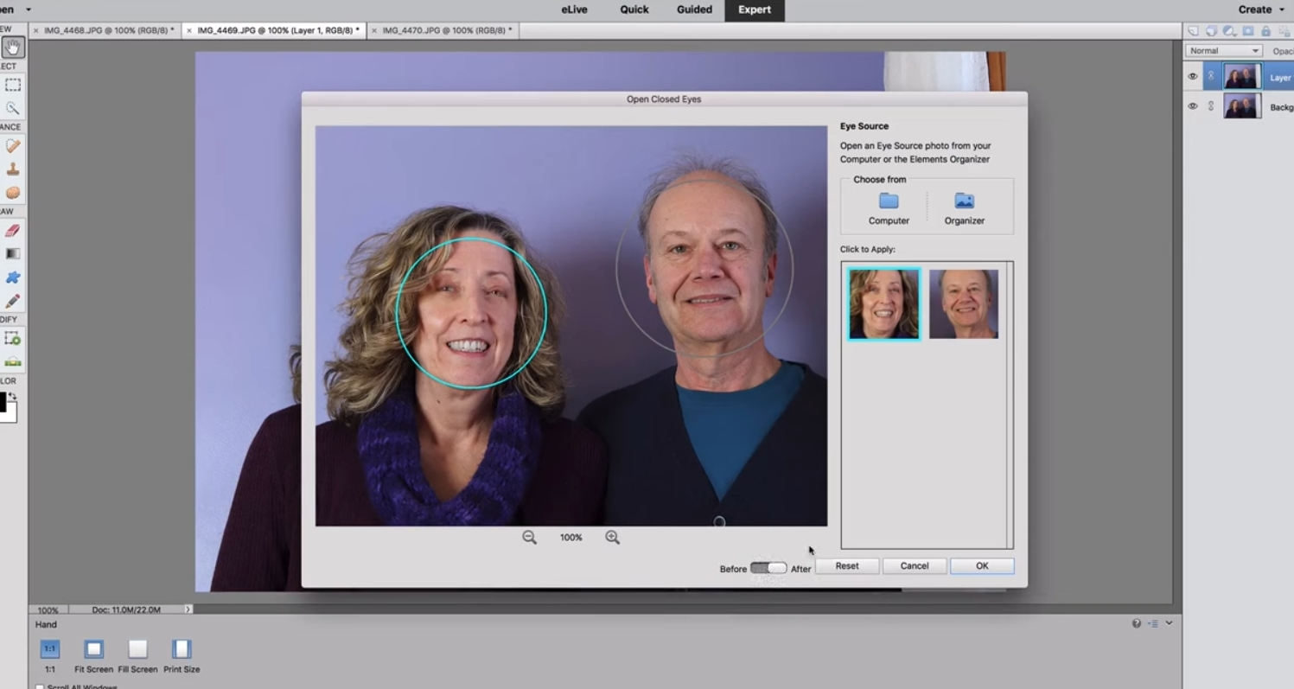Choose Organizer as the eye source

[964, 208]
